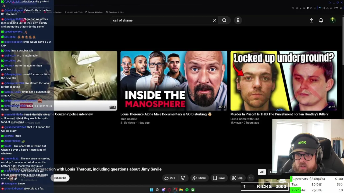Click the shield/pocket icon in toolbar
Viewport: 344px width, 193px height.
tap(308, 8)
